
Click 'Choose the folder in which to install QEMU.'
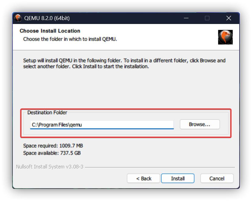tap(70, 39)
